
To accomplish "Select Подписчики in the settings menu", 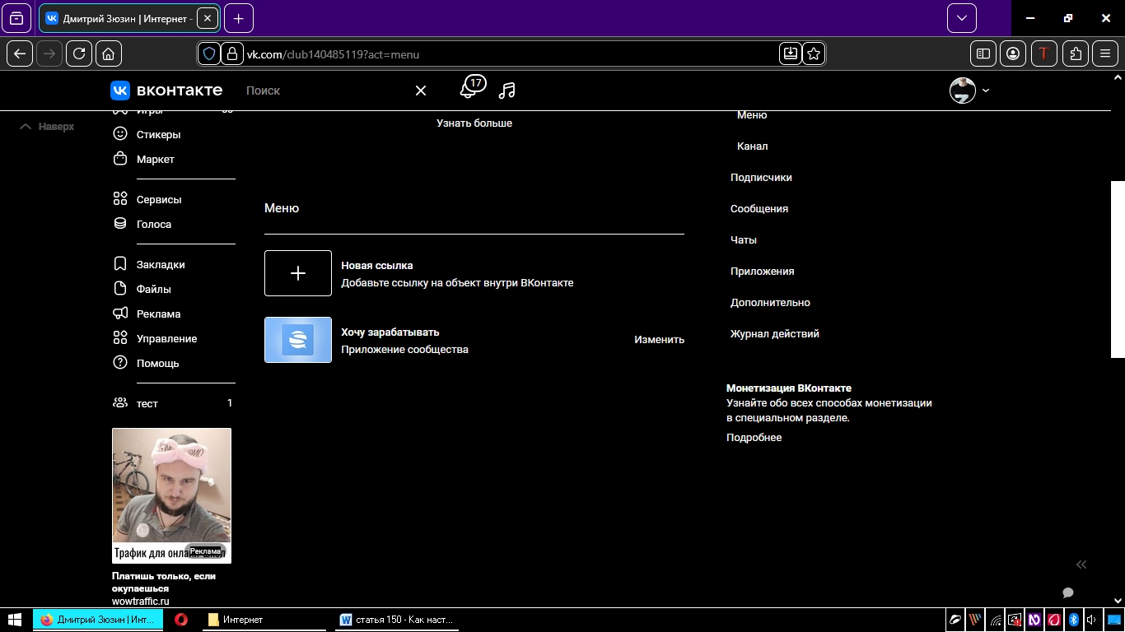I will 761,177.
